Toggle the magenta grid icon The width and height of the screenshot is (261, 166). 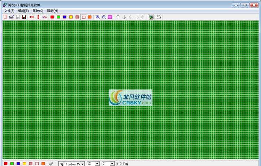[110, 17]
